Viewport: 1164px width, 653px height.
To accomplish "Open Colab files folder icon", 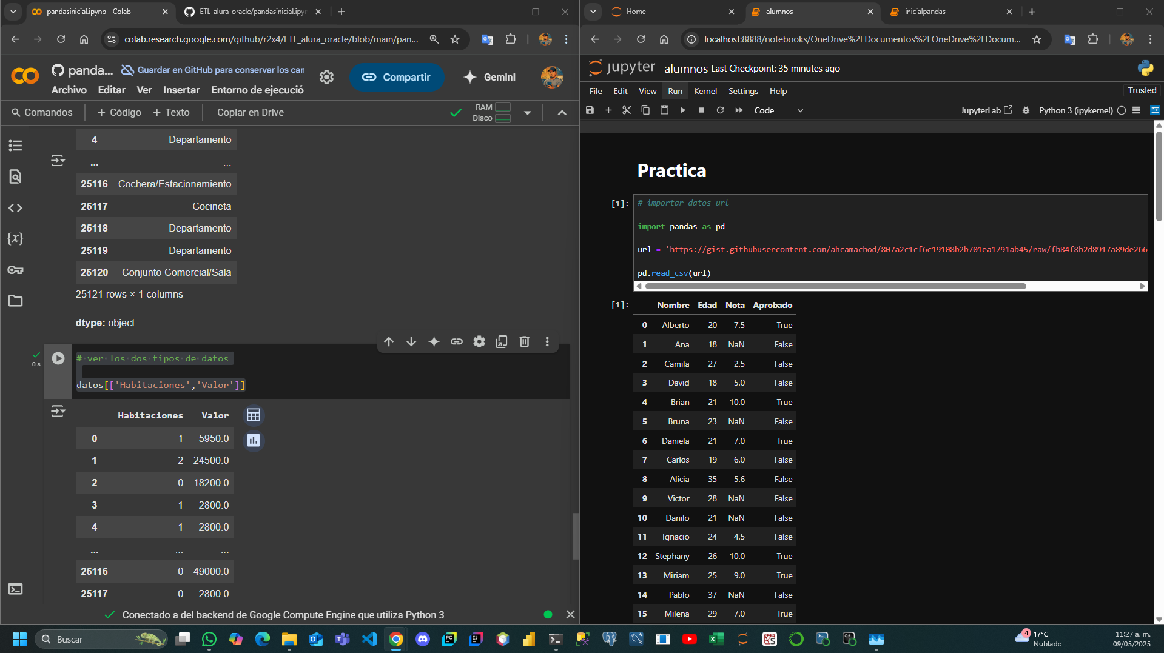I will pyautogui.click(x=15, y=301).
